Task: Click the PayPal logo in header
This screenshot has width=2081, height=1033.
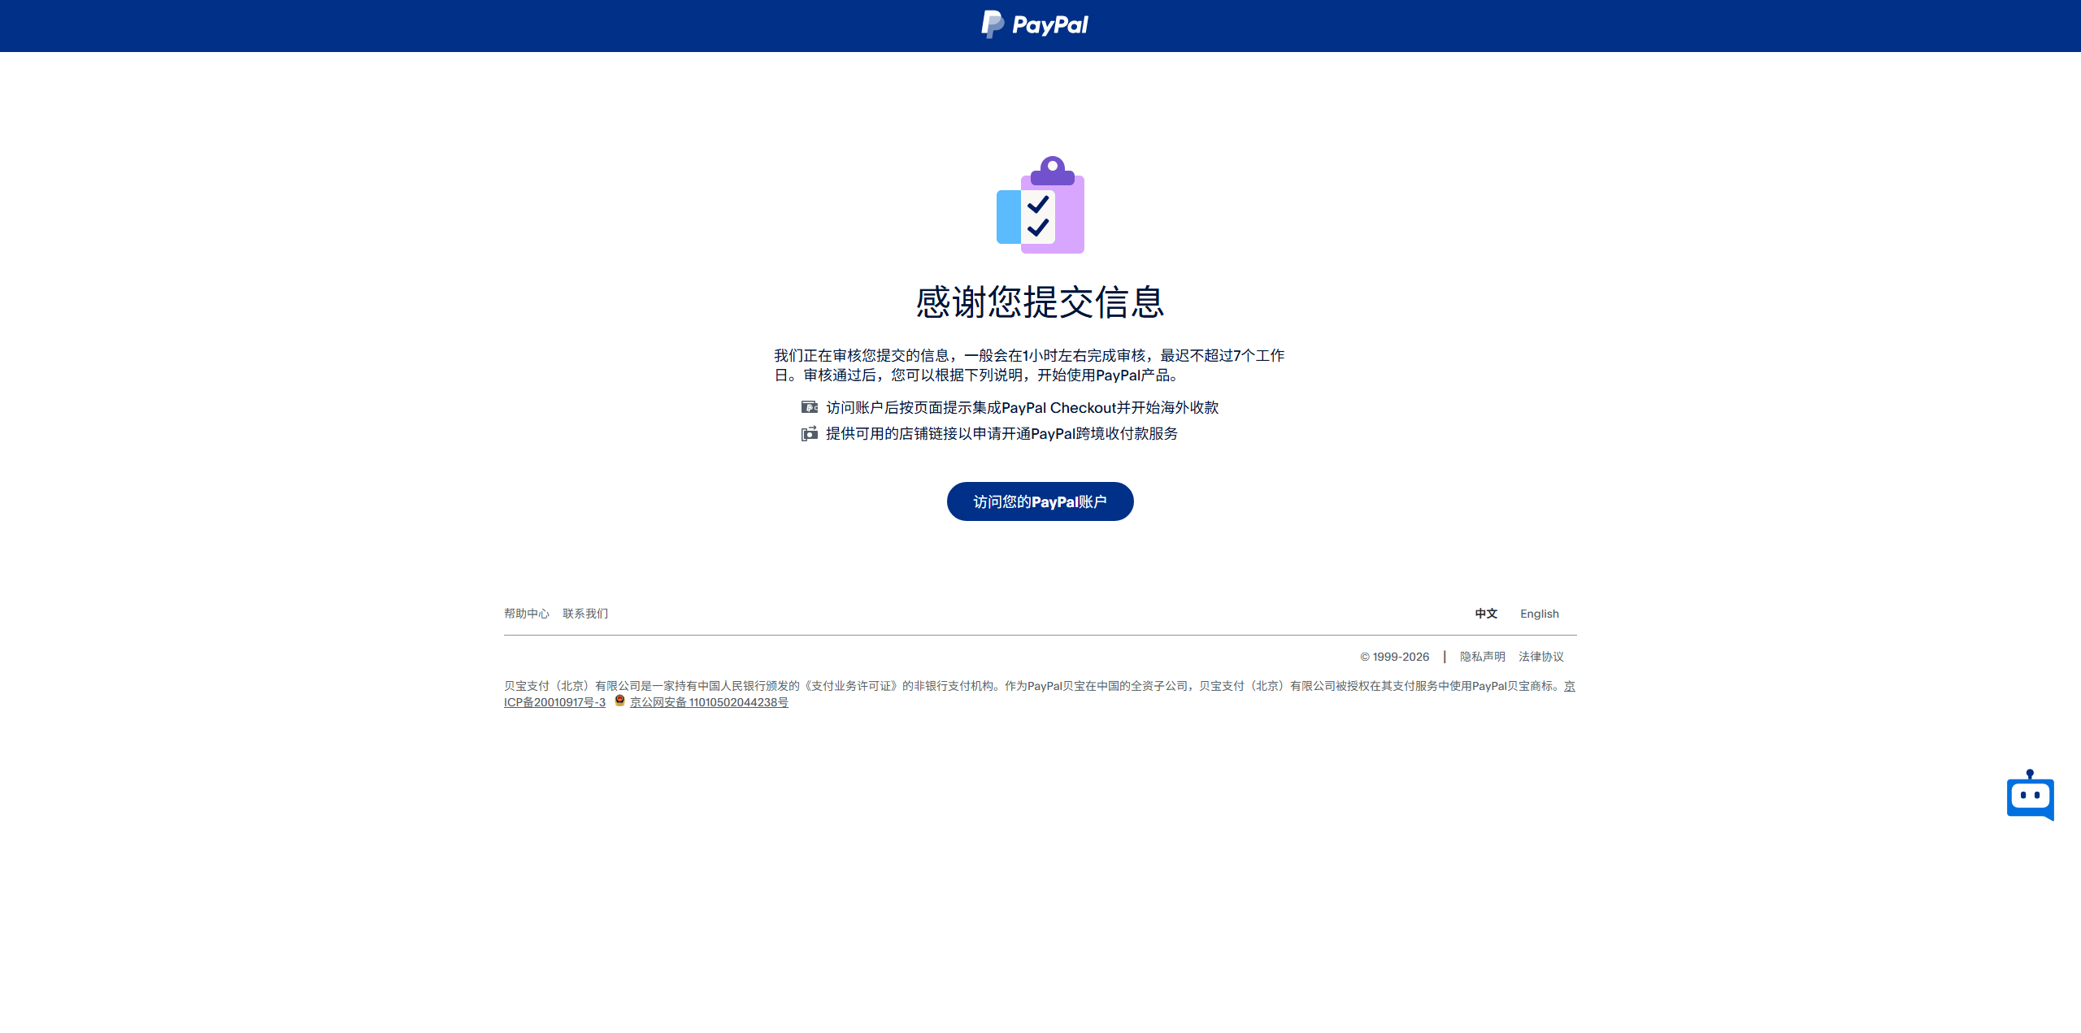Action: (x=1034, y=24)
